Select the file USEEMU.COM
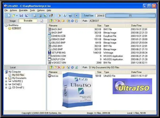Viewport: 160px width, 118px height. 59,56
